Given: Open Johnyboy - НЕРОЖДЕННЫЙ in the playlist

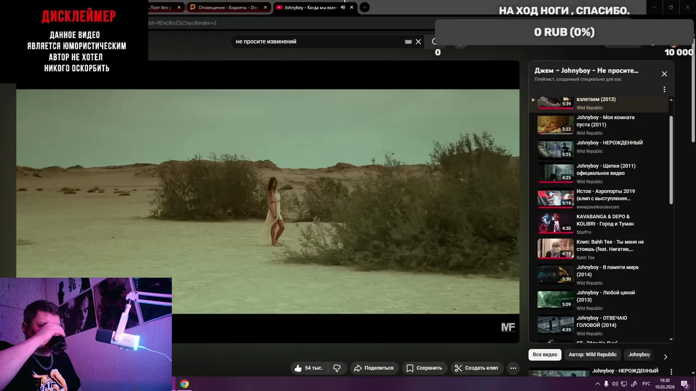Looking at the screenshot, I should pyautogui.click(x=610, y=143).
